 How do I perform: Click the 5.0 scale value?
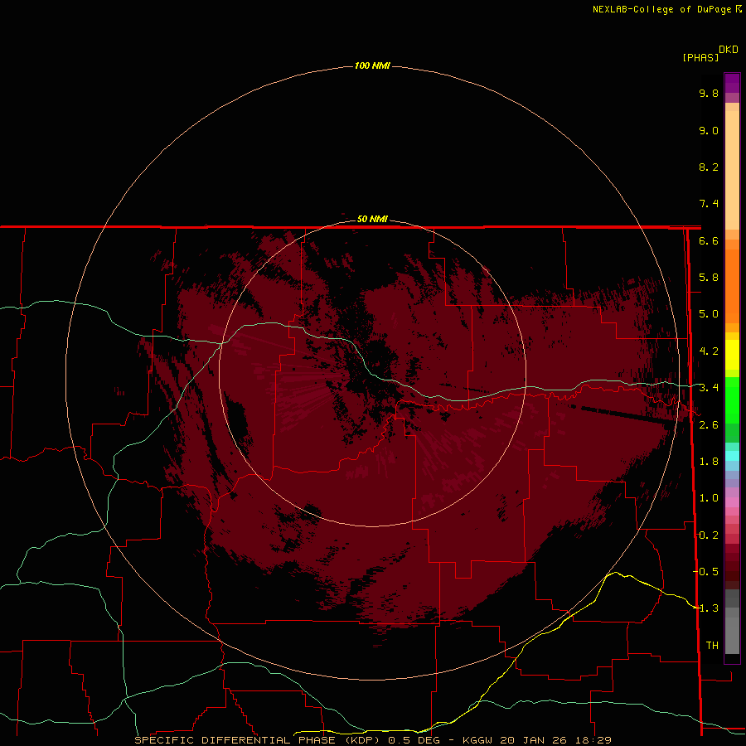pyautogui.click(x=709, y=314)
